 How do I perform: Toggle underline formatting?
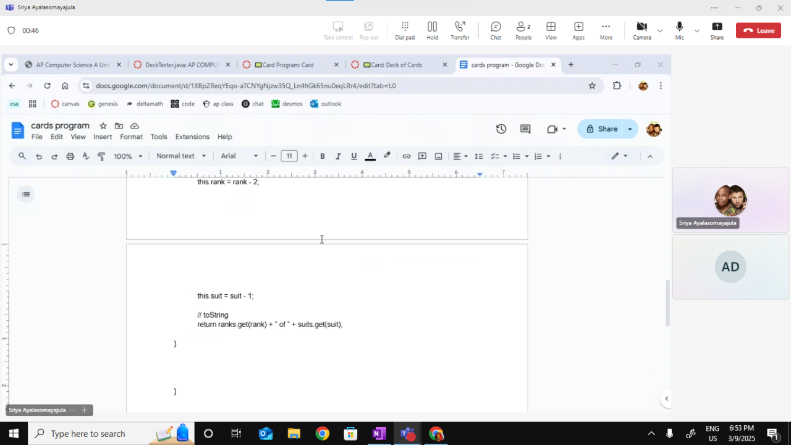354,156
